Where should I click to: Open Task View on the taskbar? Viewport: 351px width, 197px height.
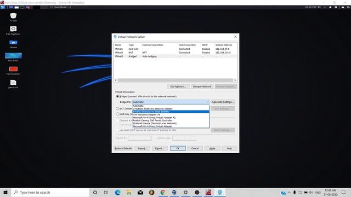(x=106, y=192)
